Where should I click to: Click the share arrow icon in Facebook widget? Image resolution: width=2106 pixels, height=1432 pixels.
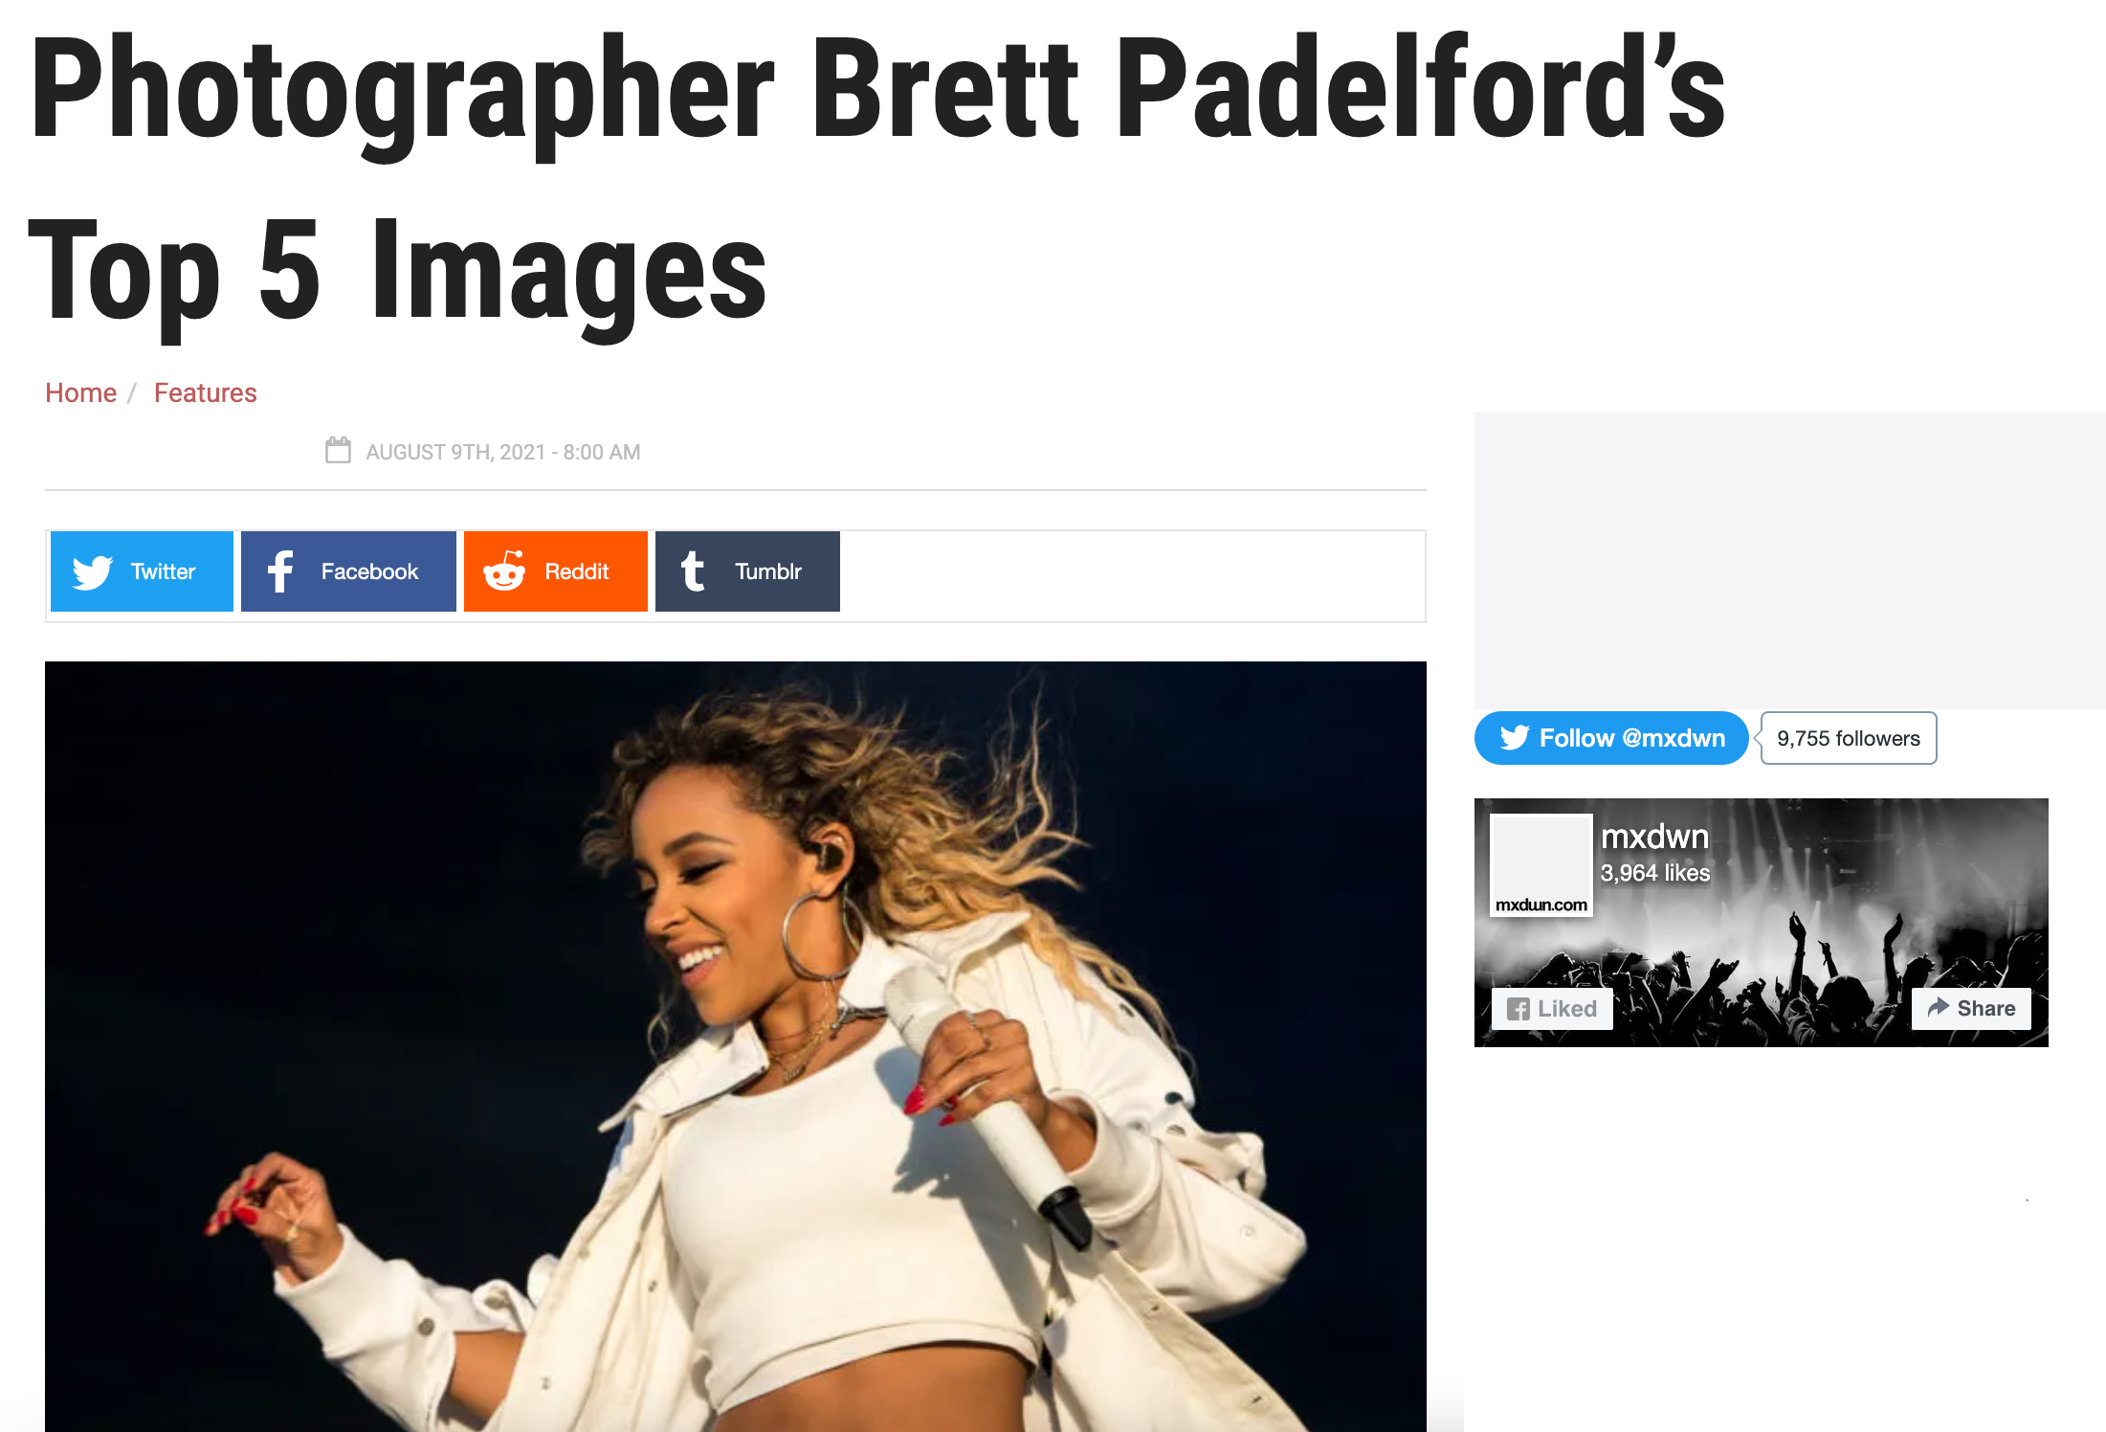coord(1939,1007)
